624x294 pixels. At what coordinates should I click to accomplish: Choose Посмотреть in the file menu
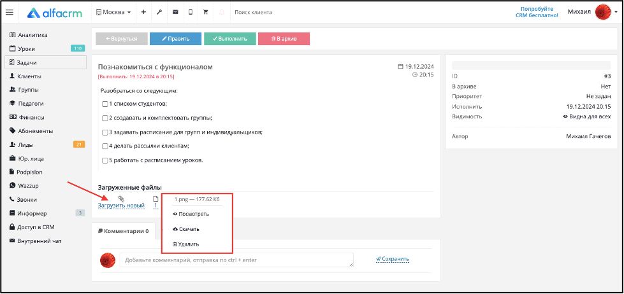[x=191, y=214]
